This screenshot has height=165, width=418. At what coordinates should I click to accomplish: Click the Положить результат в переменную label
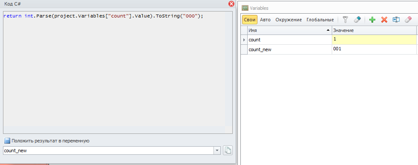pyautogui.click(x=50, y=141)
